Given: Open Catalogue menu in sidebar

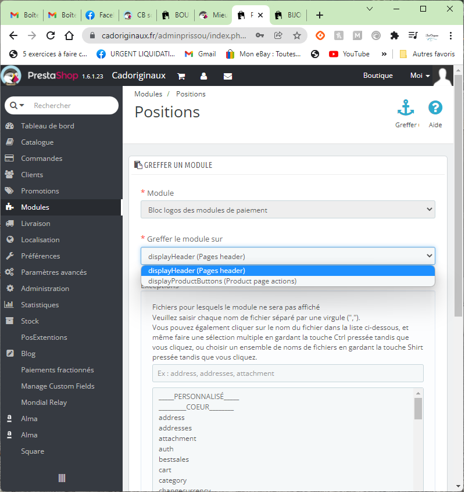Looking at the screenshot, I should (x=37, y=142).
